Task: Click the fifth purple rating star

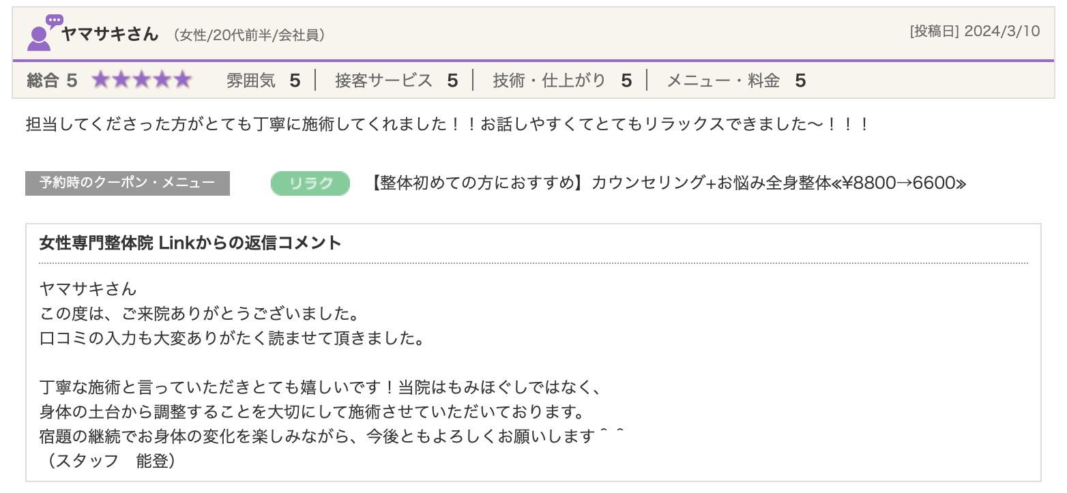Action: [182, 80]
